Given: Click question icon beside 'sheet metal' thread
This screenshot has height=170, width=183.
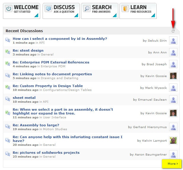Looking at the screenshot, I should tap(8, 99).
